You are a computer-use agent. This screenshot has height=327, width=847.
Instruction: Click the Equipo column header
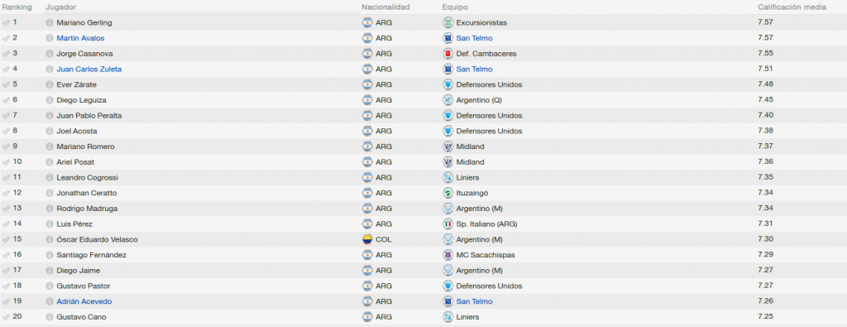[455, 7]
